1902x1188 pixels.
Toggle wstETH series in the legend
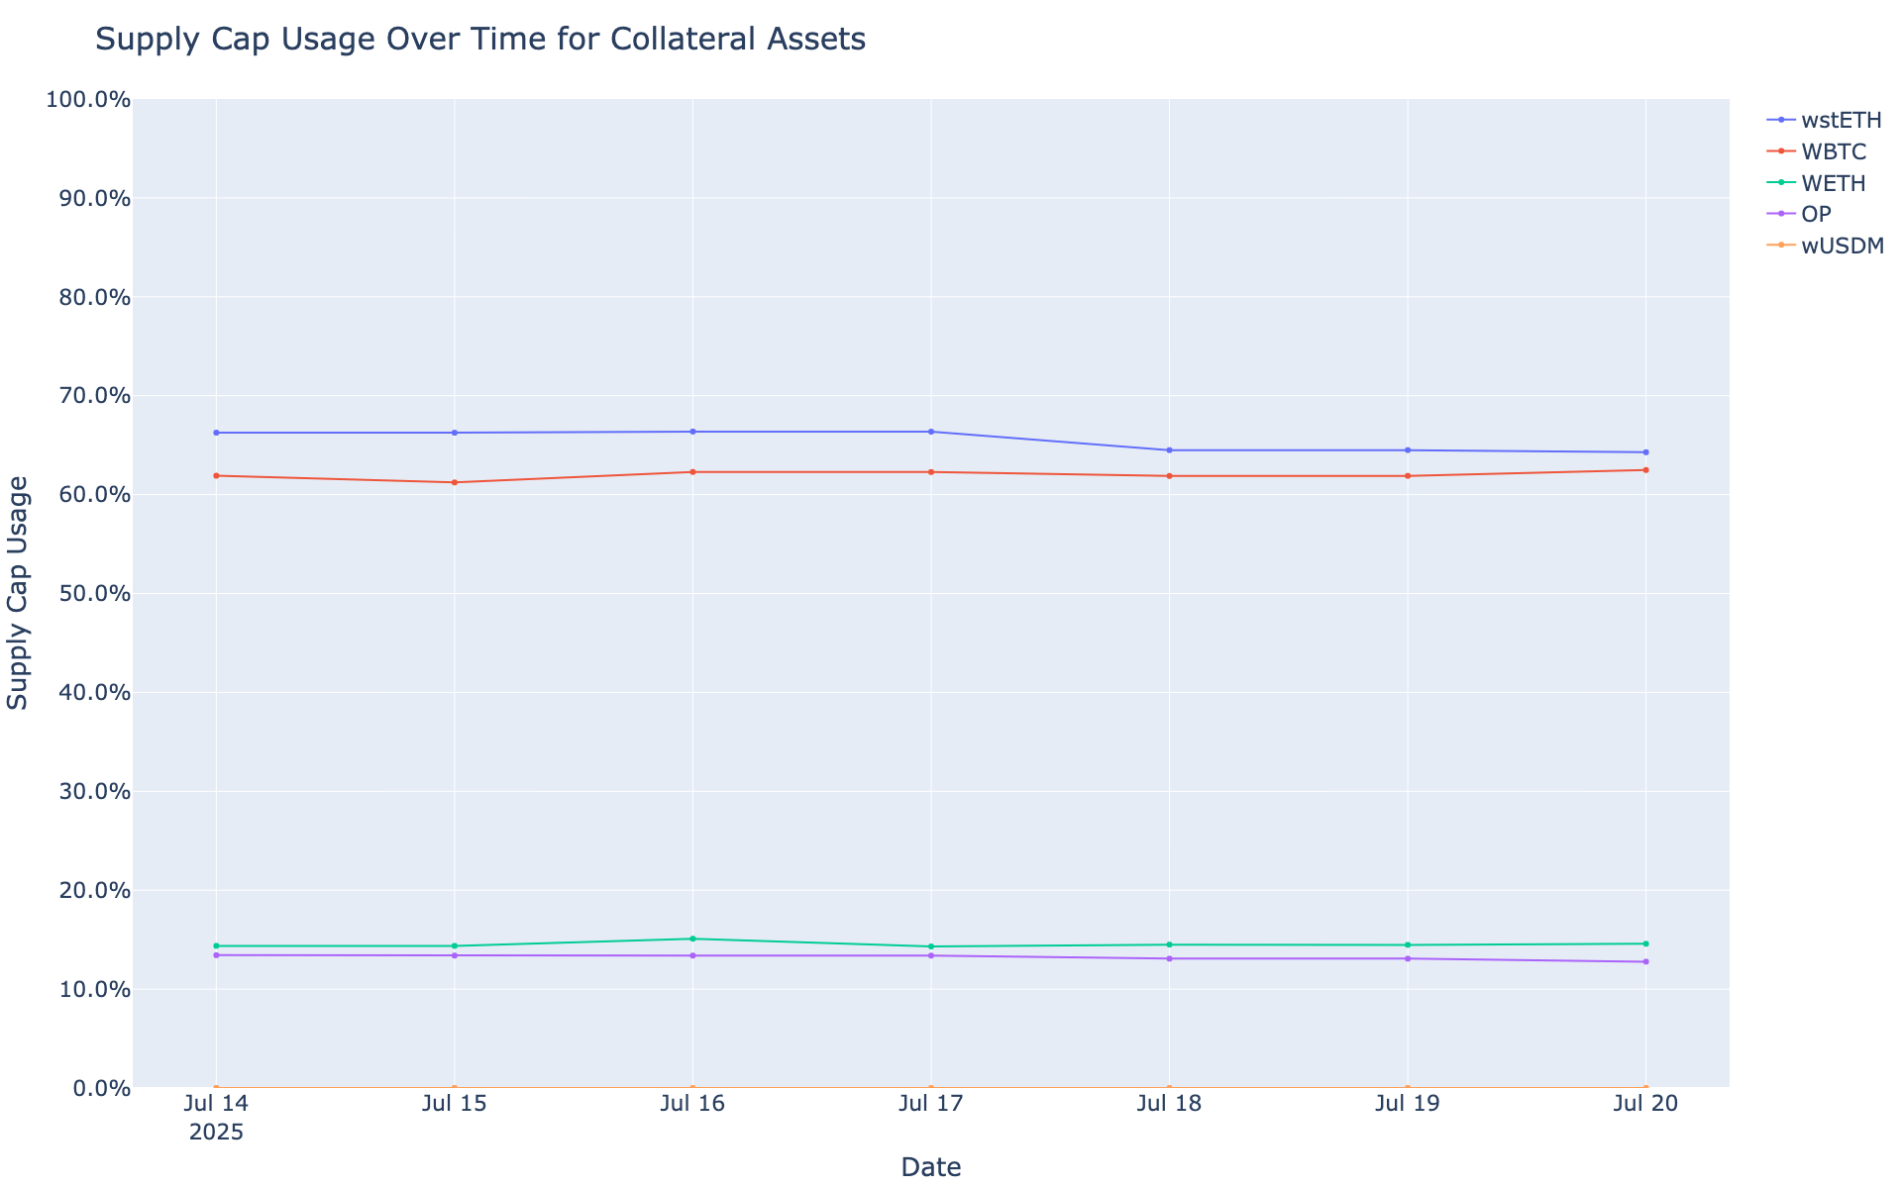1840,120
